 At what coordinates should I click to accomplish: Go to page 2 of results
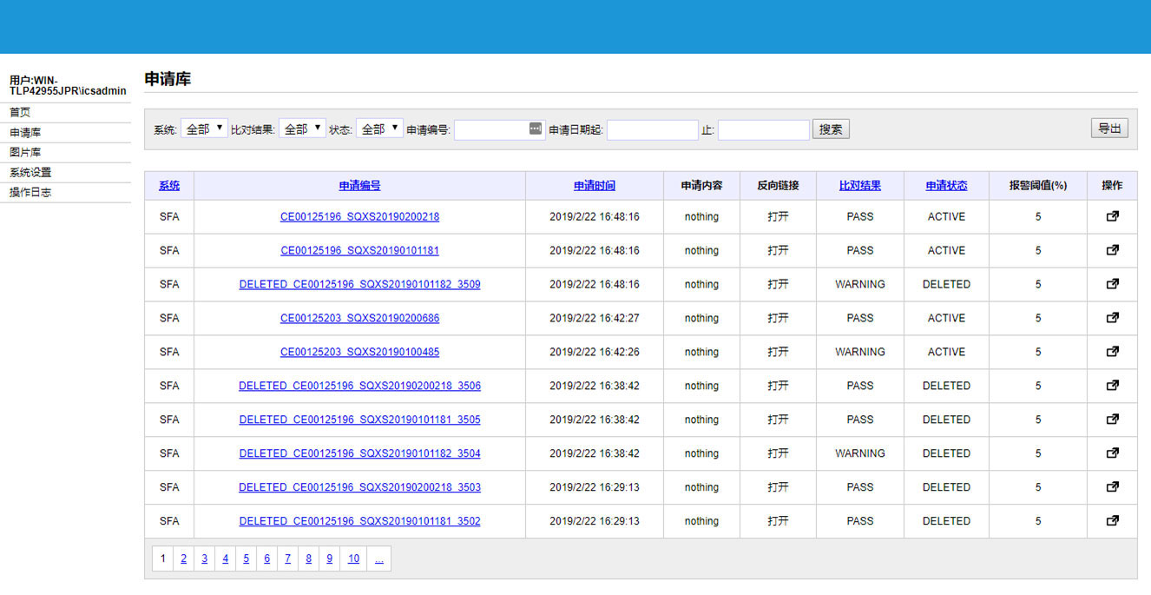(x=183, y=559)
